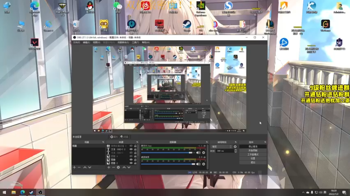Viewport: 350px width, 196px height.
Task: Launch the WeGame desktop icon
Action: coord(325,26)
